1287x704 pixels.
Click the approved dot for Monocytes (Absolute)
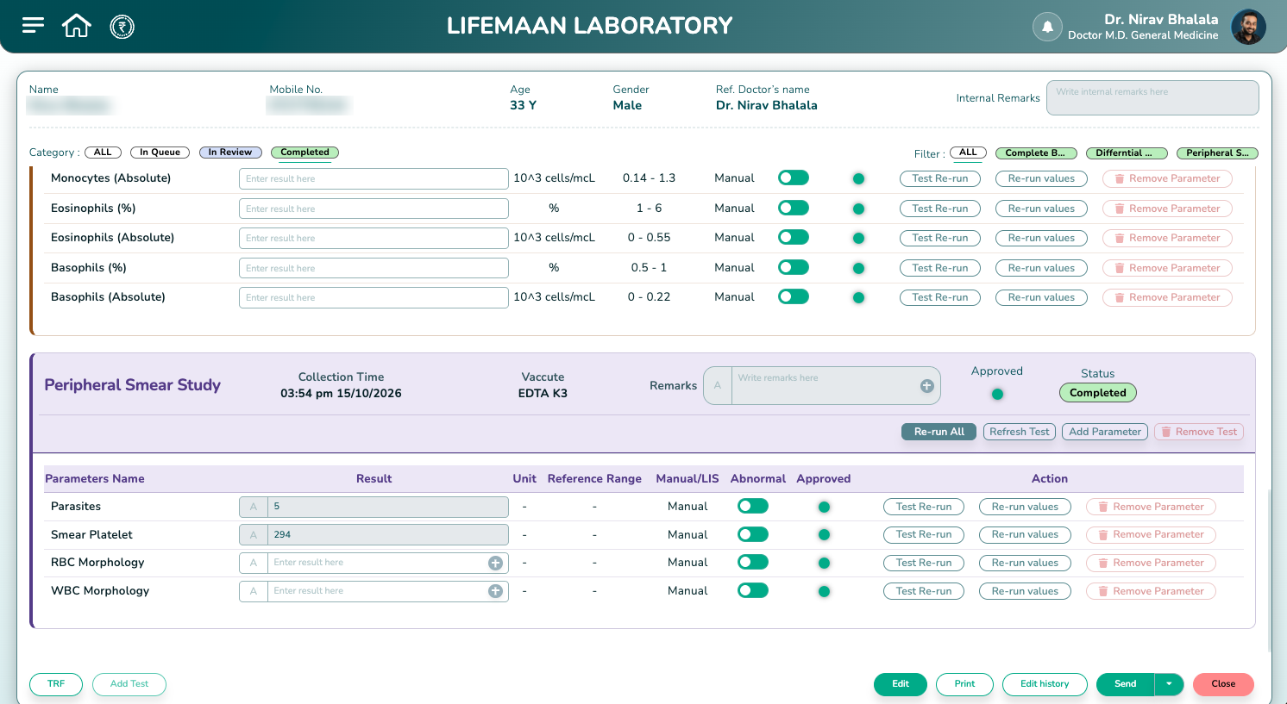click(x=858, y=178)
